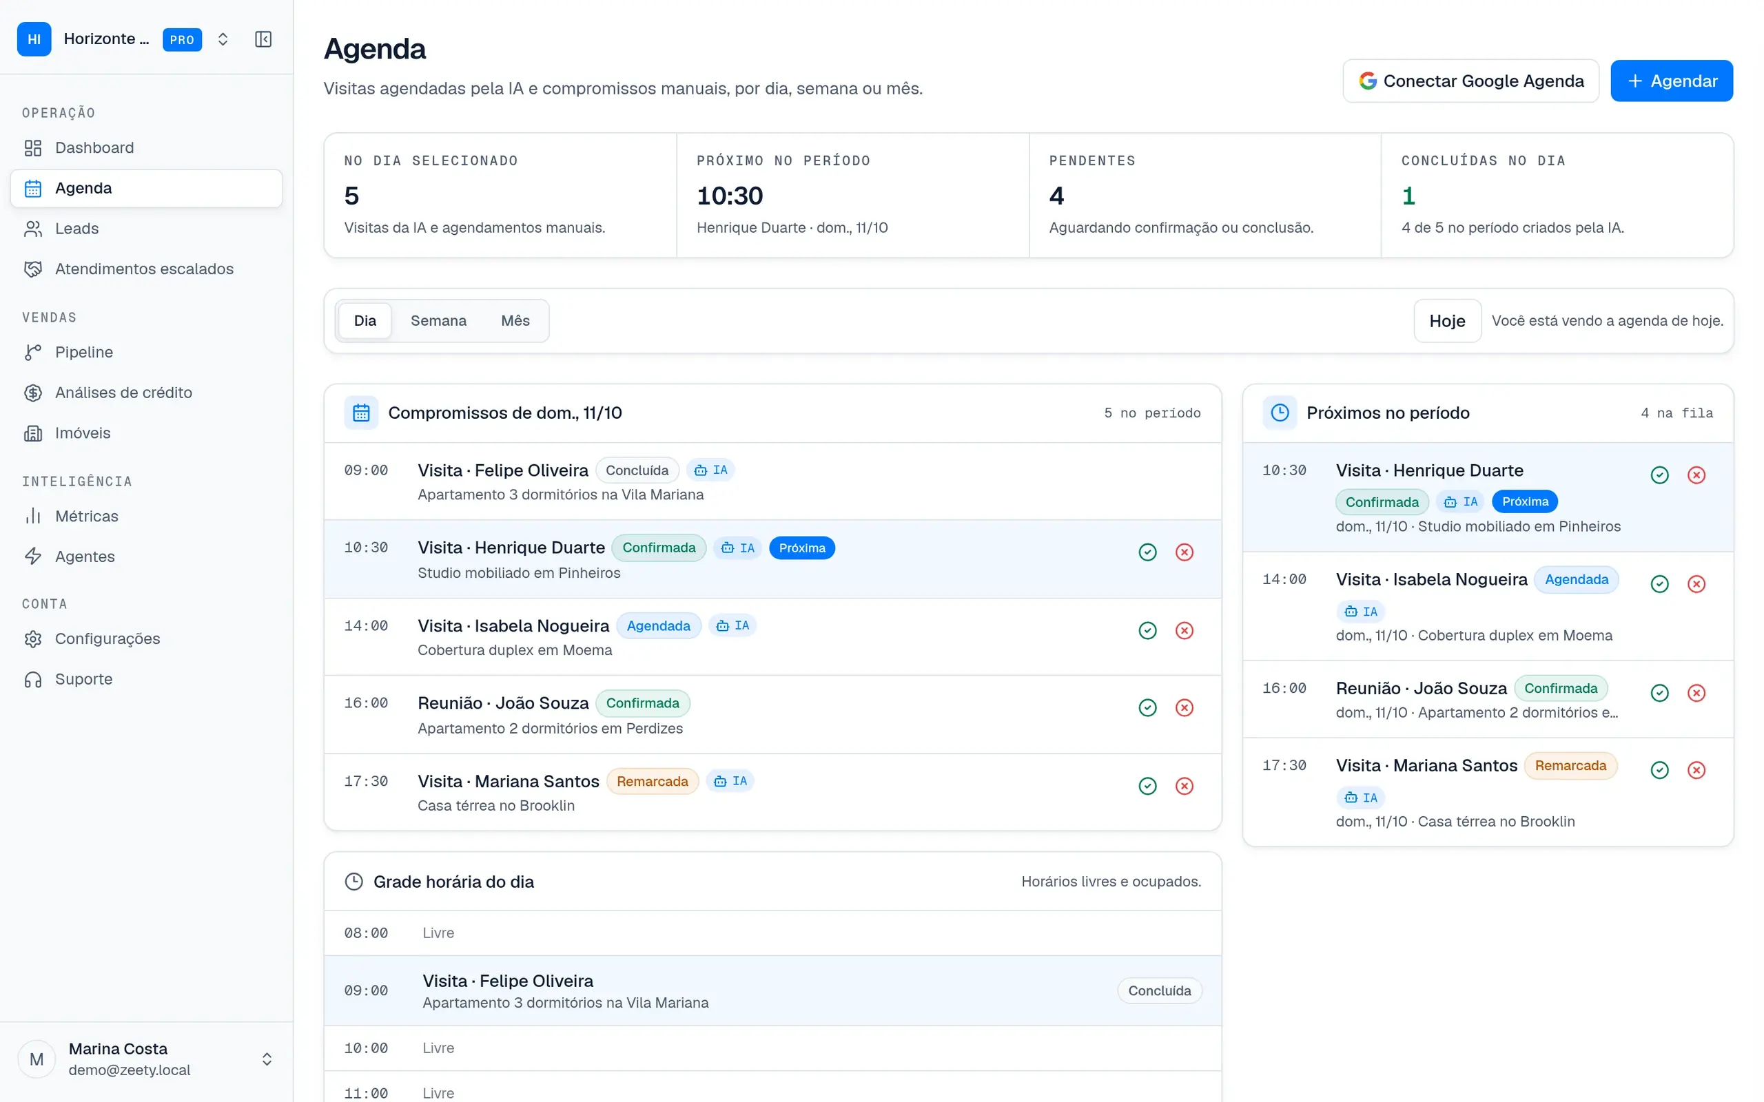
Task: Switch to the Semana view tab
Action: coord(438,321)
